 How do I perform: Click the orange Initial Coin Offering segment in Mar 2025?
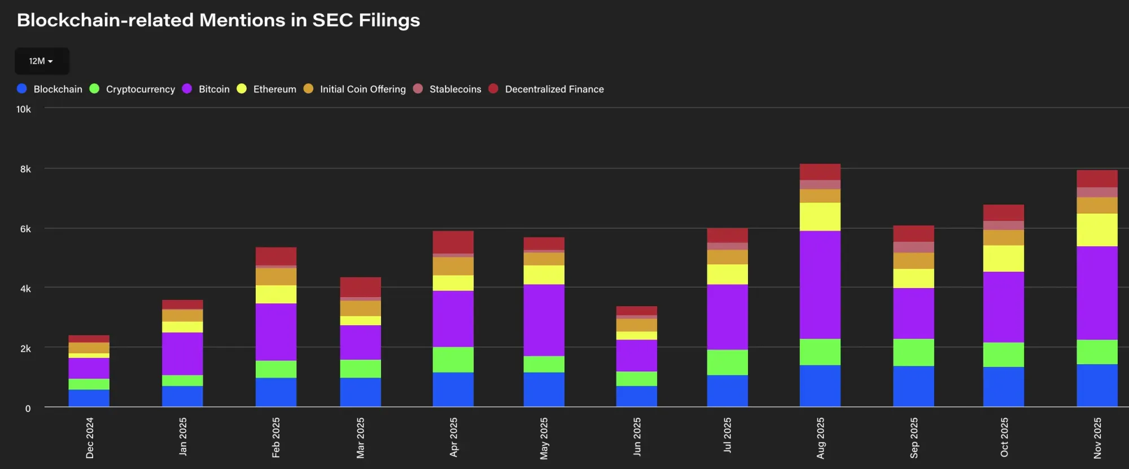point(360,308)
